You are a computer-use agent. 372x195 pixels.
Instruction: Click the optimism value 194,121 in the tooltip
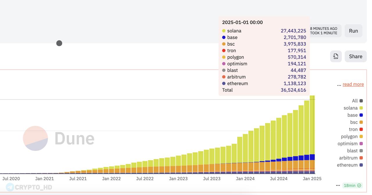tap(297, 64)
